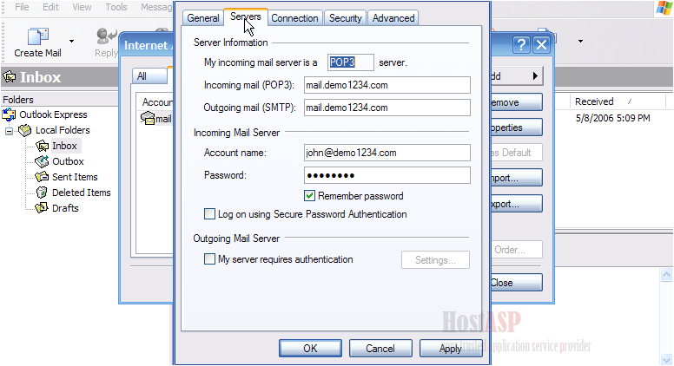Open the Outbox folder icon

tap(42, 161)
